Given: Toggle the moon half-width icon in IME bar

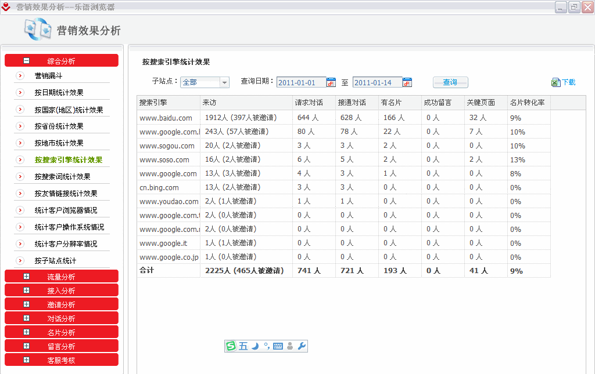Looking at the screenshot, I should tap(255, 346).
